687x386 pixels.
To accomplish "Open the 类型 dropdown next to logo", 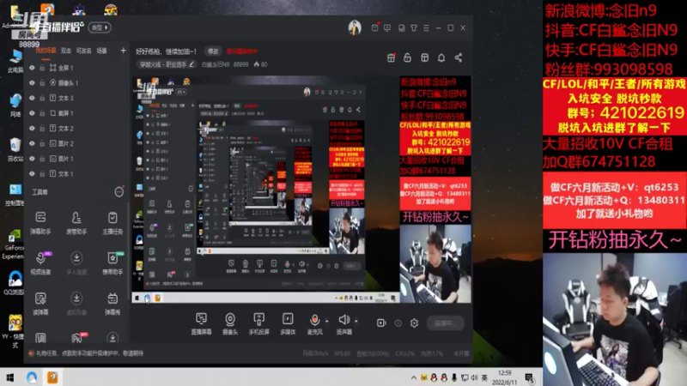I will pyautogui.click(x=100, y=27).
